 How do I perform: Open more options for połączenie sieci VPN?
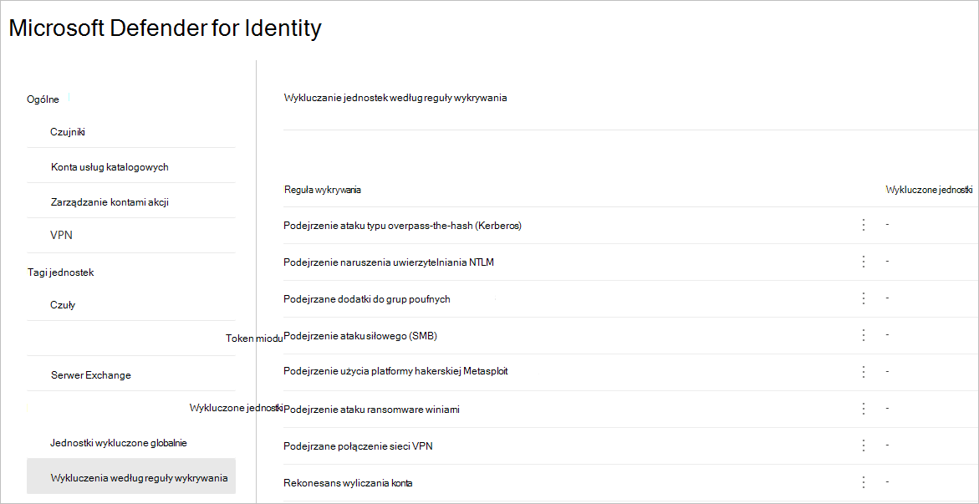tap(864, 445)
